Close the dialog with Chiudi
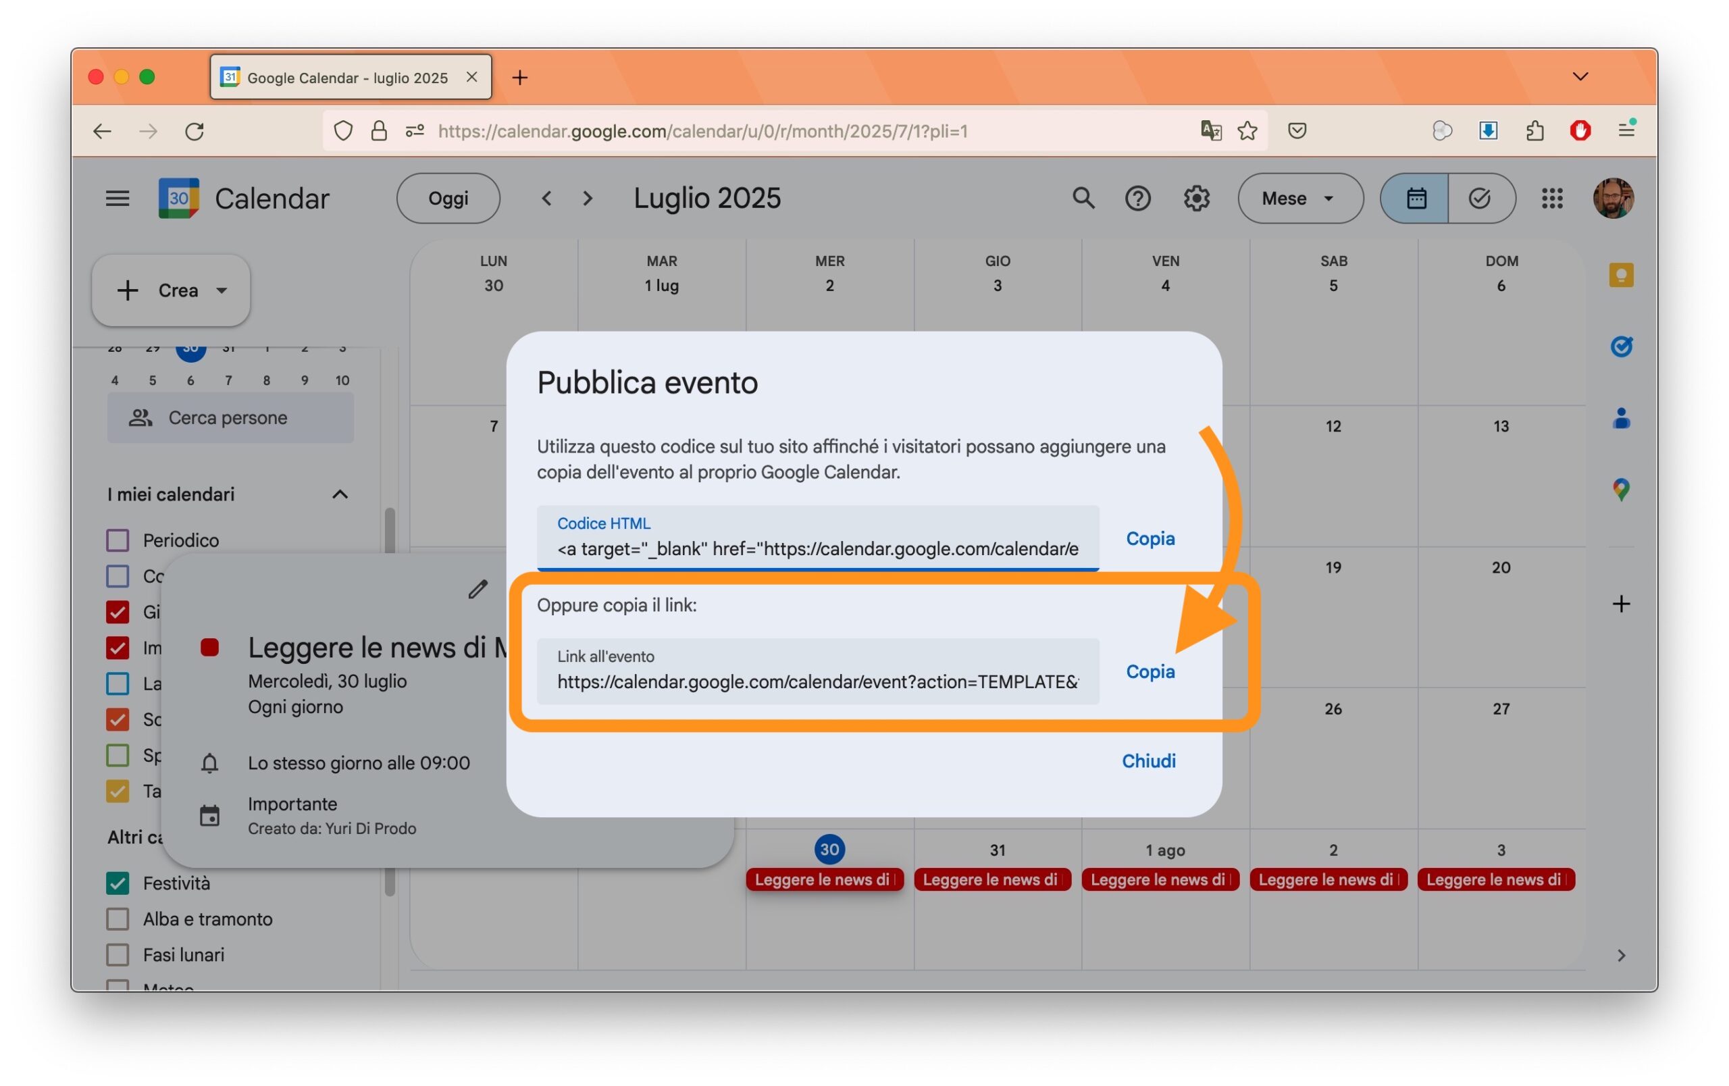The height and width of the screenshot is (1086, 1729). click(1148, 761)
